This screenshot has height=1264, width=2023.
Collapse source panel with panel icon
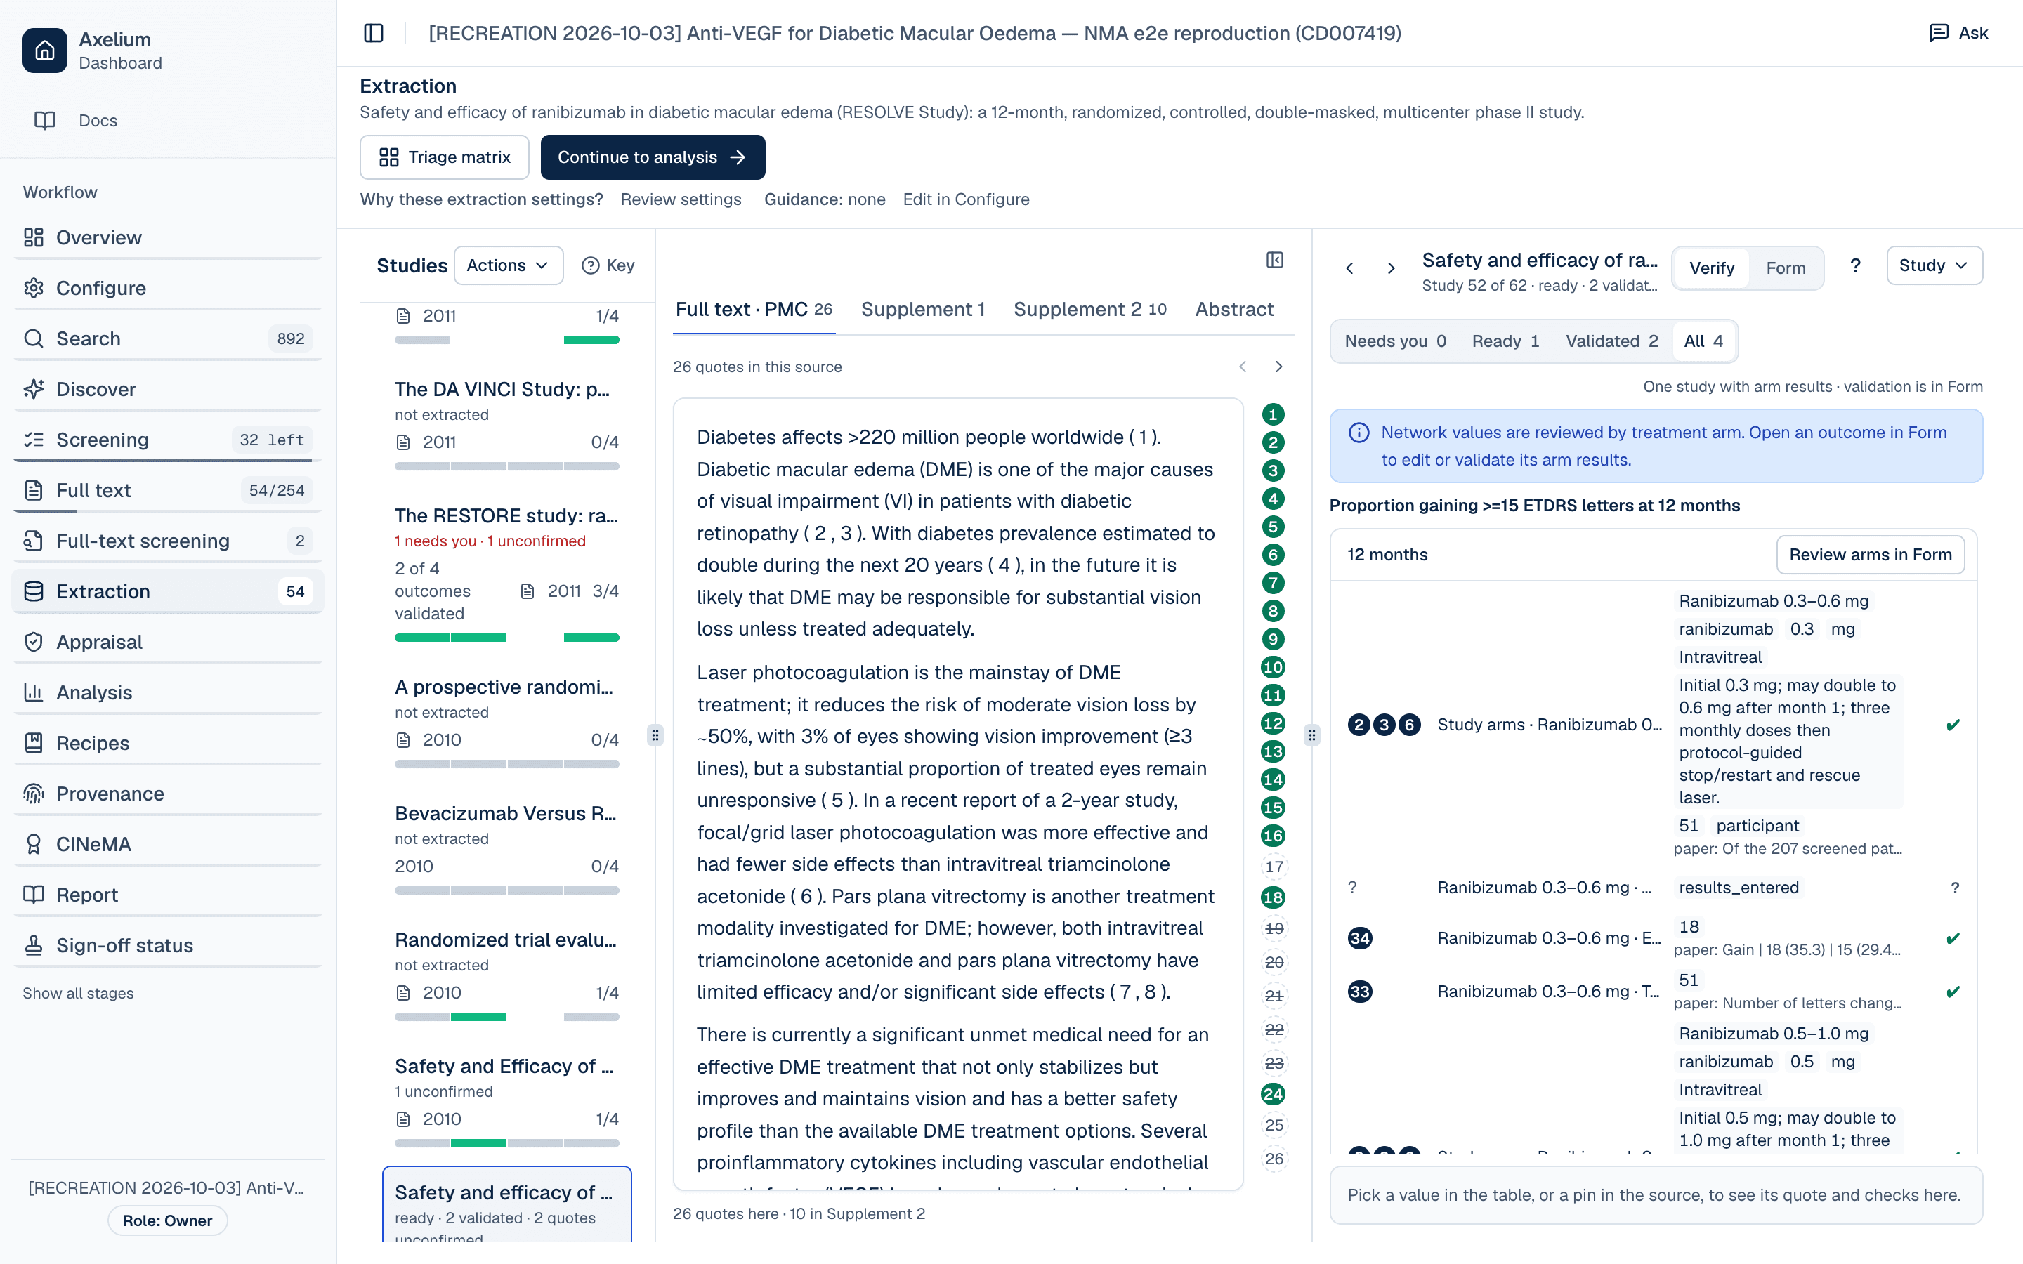coord(1274,260)
